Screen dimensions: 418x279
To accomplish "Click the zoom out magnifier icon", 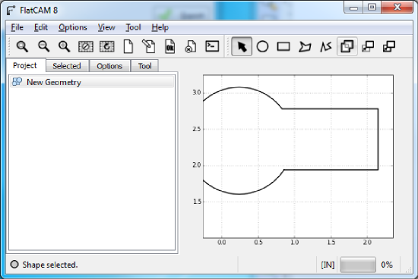I will click(43, 46).
